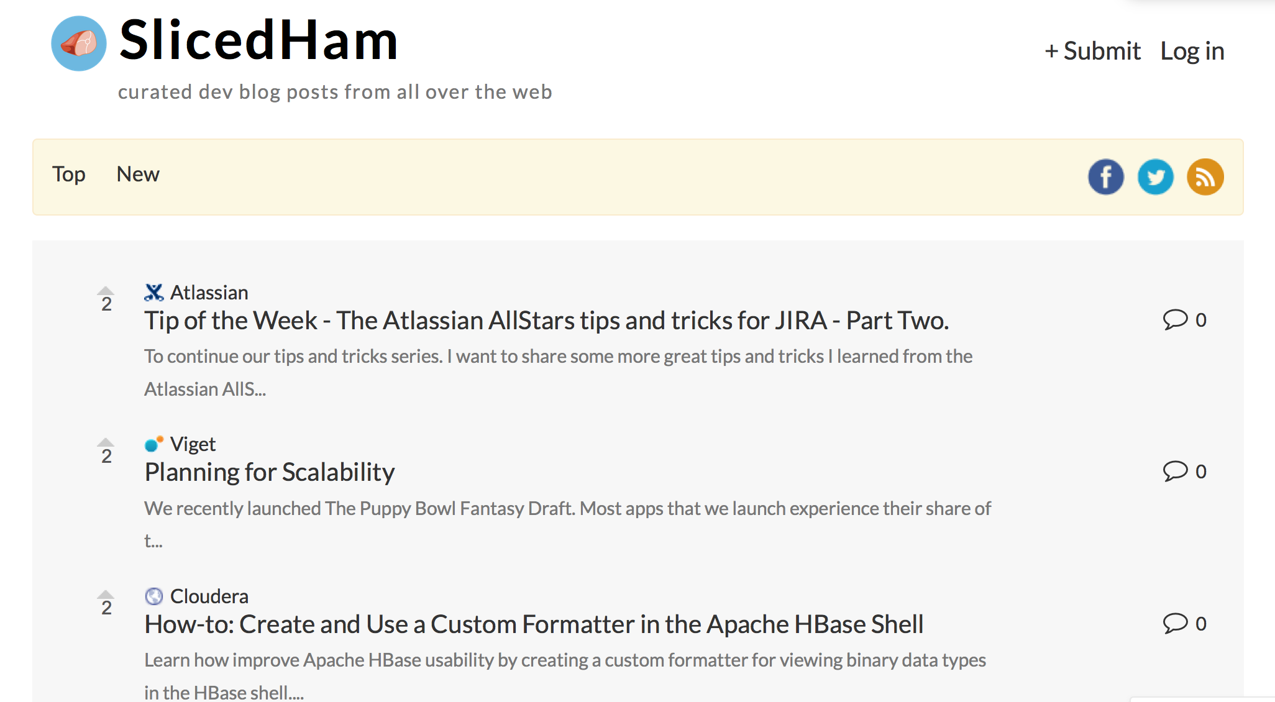Click the SlicedHam ham logo icon
The height and width of the screenshot is (702, 1275).
[79, 43]
